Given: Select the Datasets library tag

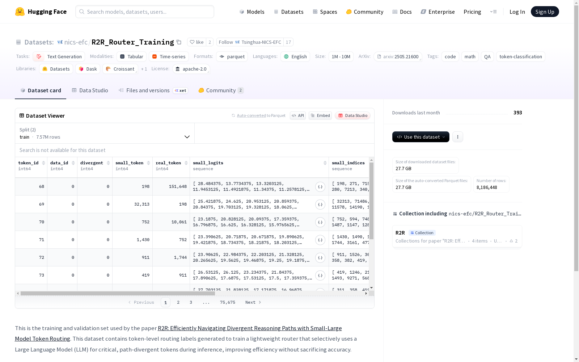Looking at the screenshot, I should [56, 69].
